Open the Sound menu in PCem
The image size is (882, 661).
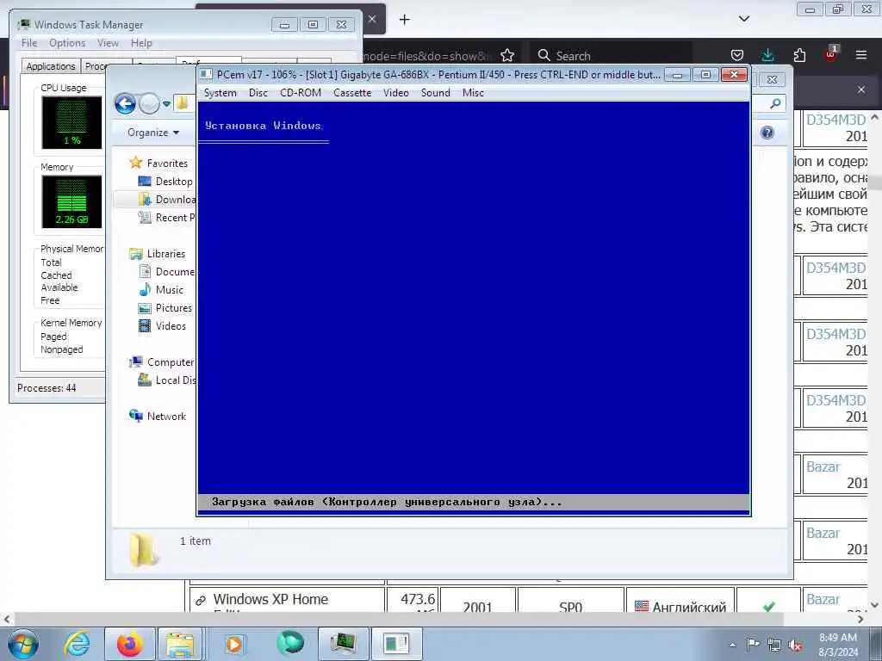(x=435, y=93)
